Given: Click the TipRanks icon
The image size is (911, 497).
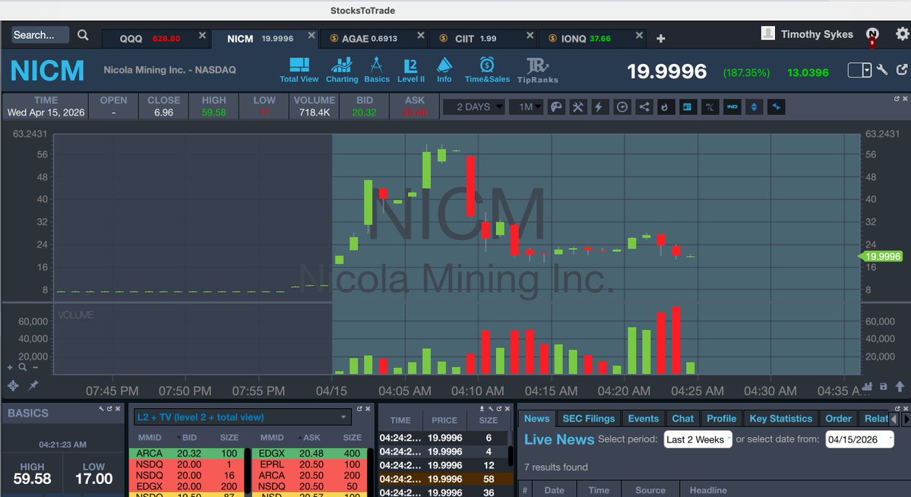Looking at the screenshot, I should pyautogui.click(x=536, y=69).
